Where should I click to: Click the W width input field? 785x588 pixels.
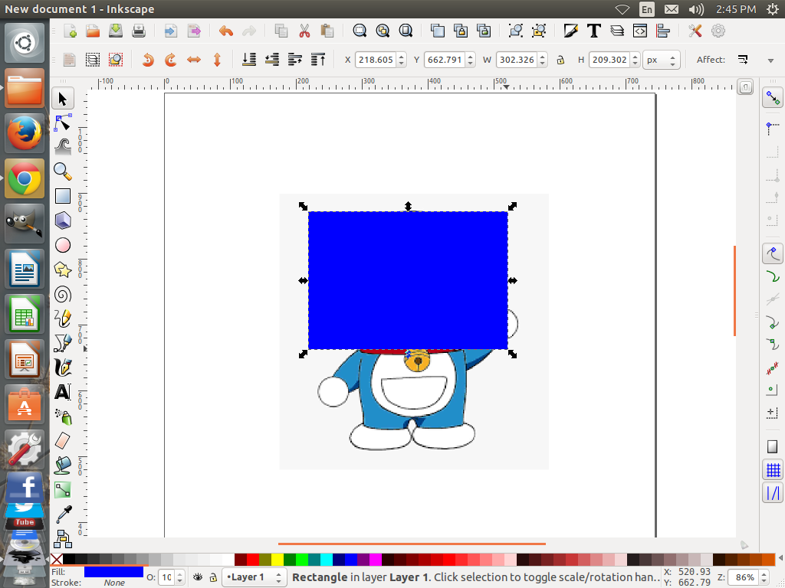(517, 60)
